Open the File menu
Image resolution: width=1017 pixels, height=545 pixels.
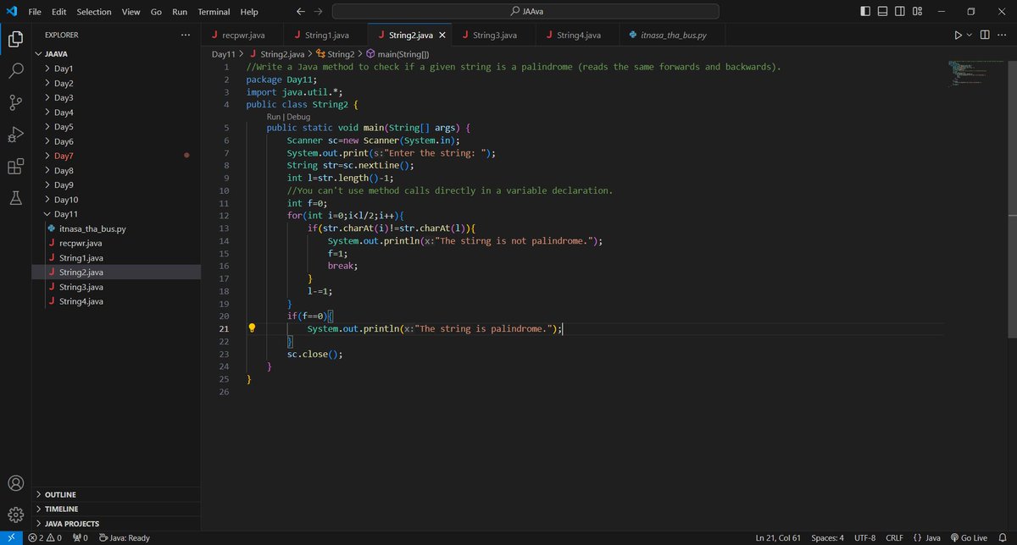tap(35, 12)
